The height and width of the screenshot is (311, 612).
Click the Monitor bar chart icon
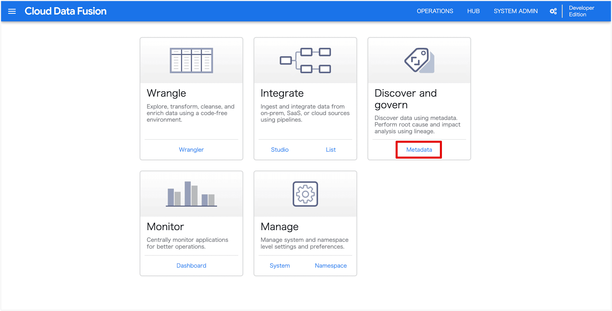click(x=192, y=194)
